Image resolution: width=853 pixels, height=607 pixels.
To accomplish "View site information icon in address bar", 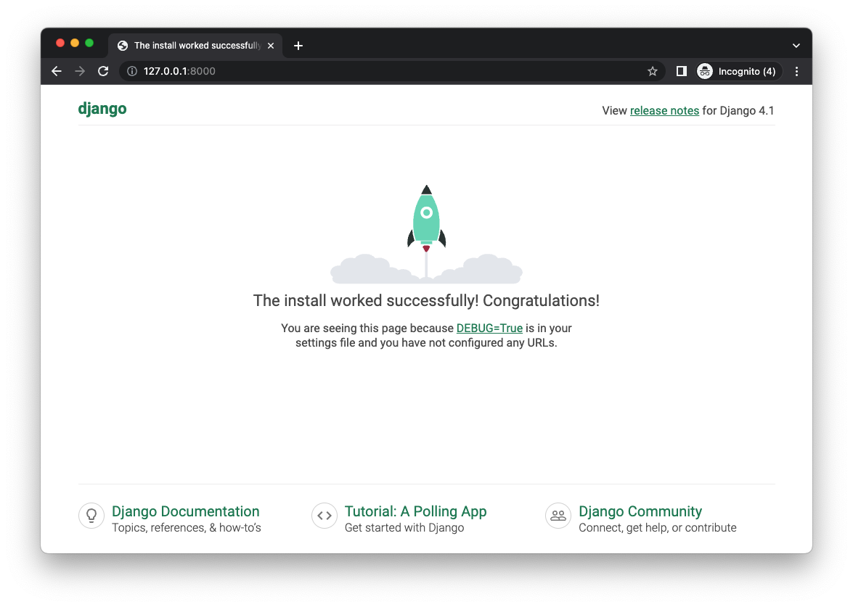I will click(x=131, y=71).
